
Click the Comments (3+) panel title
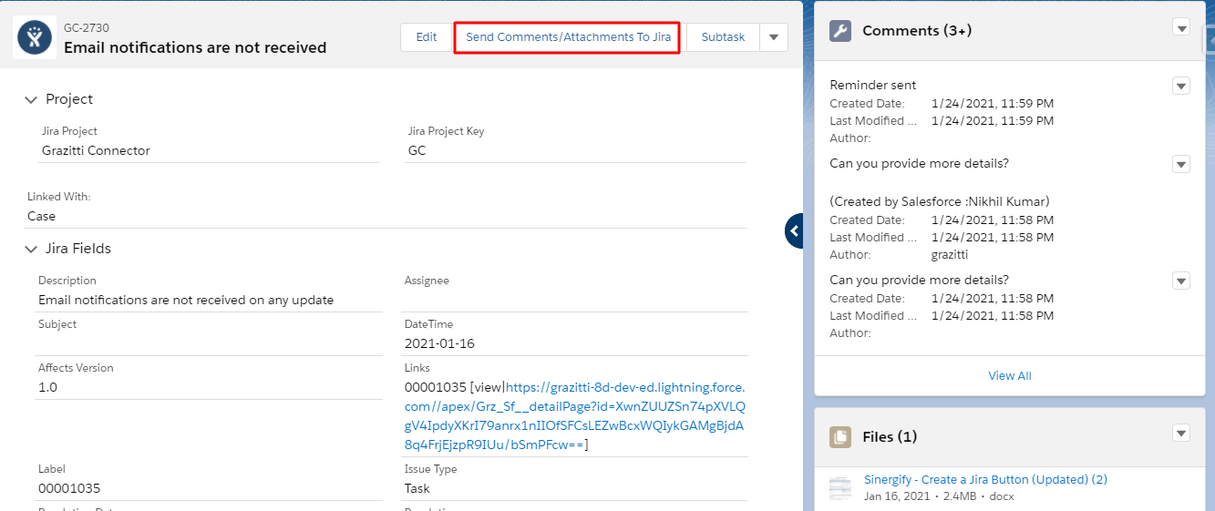tap(917, 31)
